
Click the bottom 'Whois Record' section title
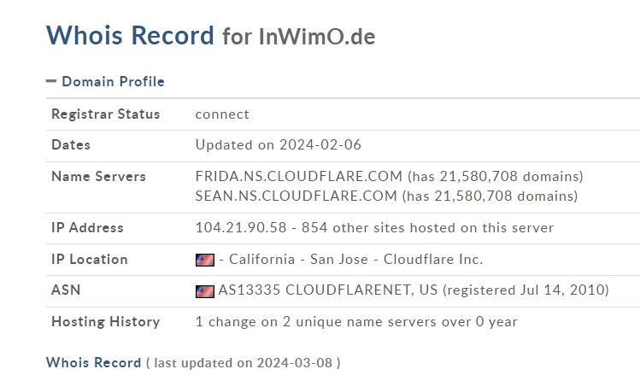(x=93, y=362)
